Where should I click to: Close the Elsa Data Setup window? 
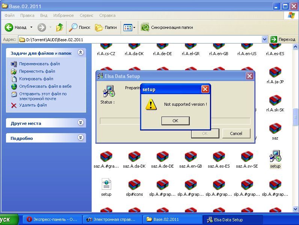click(249, 76)
